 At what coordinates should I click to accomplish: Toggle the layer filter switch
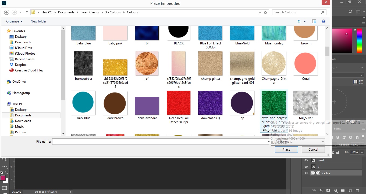pyautogui.click(x=363, y=137)
